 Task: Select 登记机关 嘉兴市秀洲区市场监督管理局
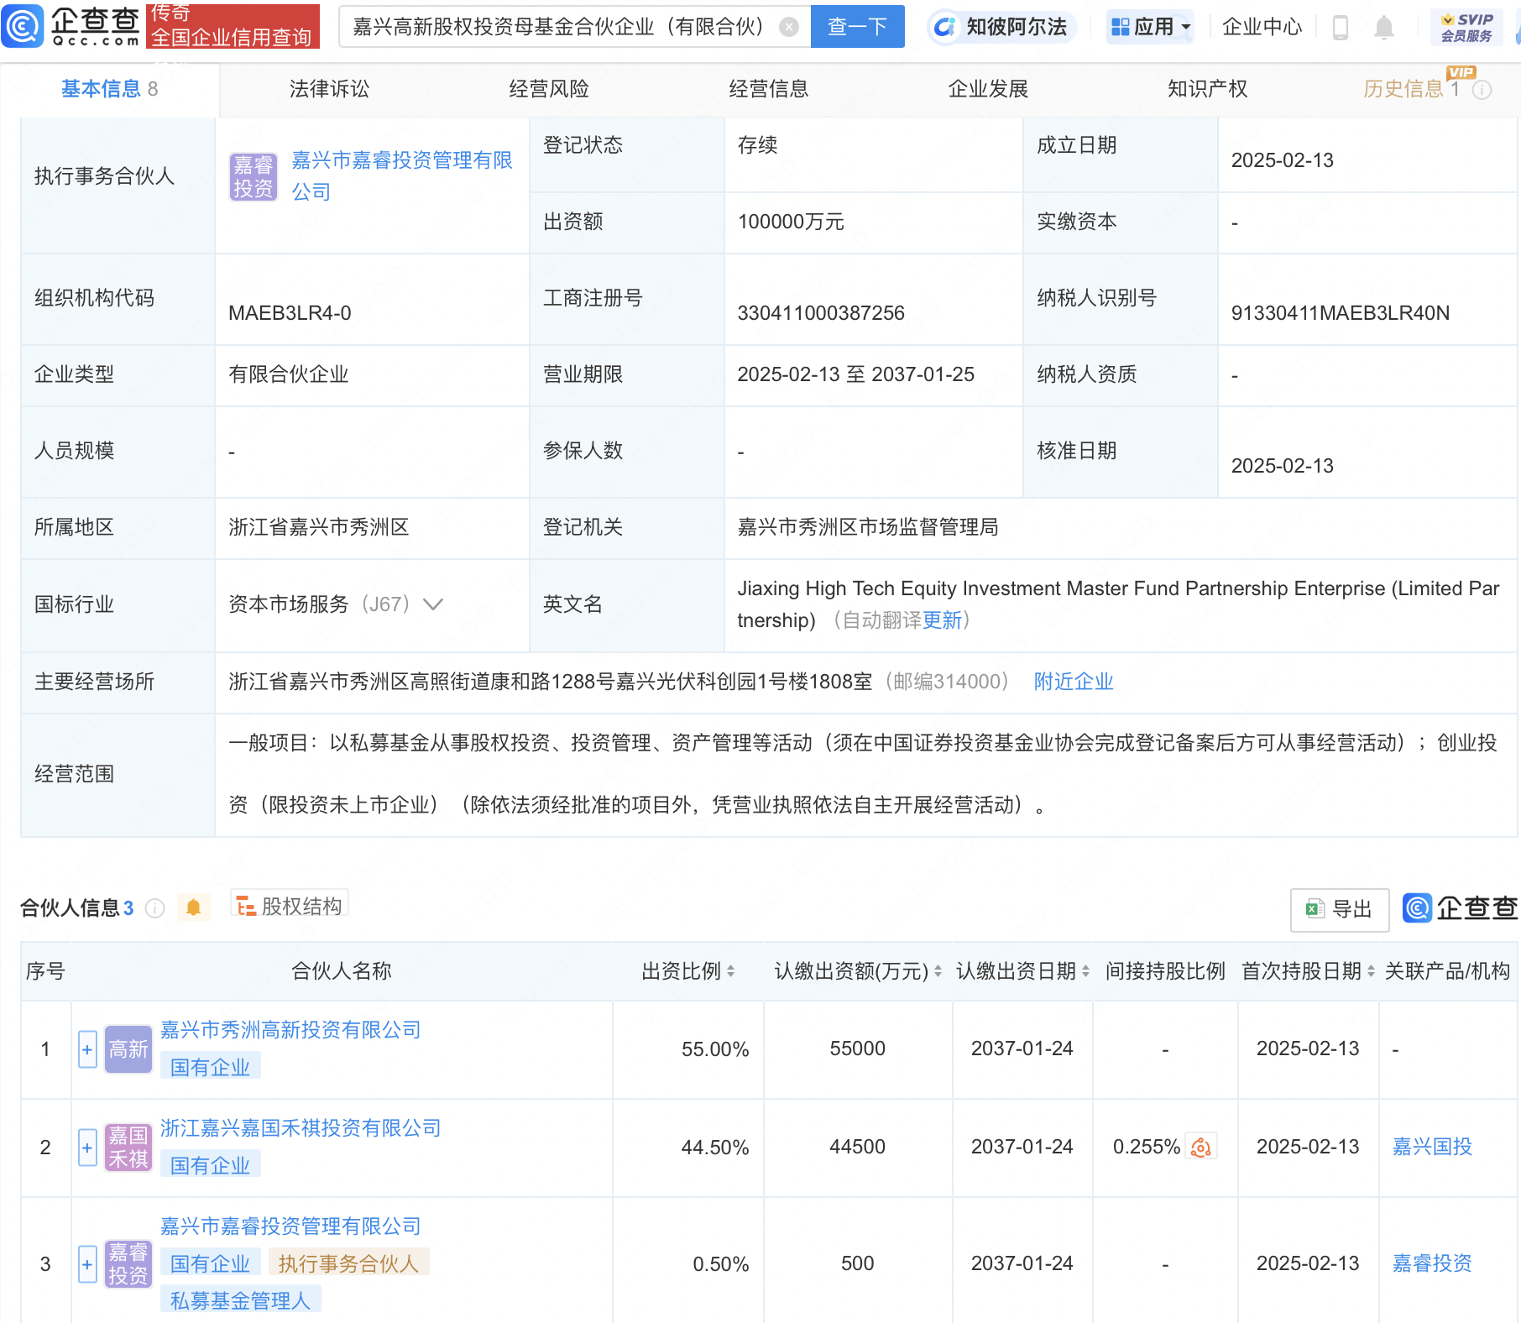(x=868, y=527)
